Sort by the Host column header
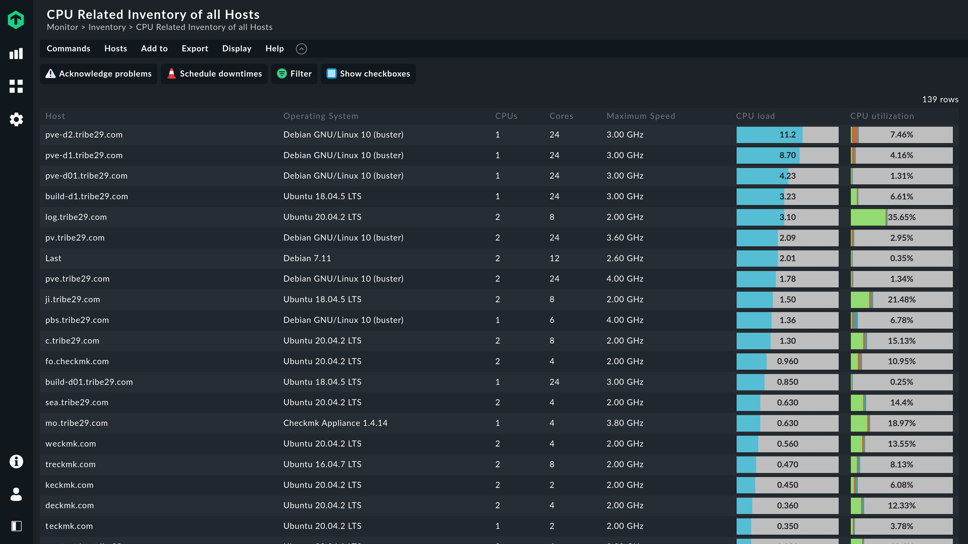The height and width of the screenshot is (544, 968). pos(55,116)
